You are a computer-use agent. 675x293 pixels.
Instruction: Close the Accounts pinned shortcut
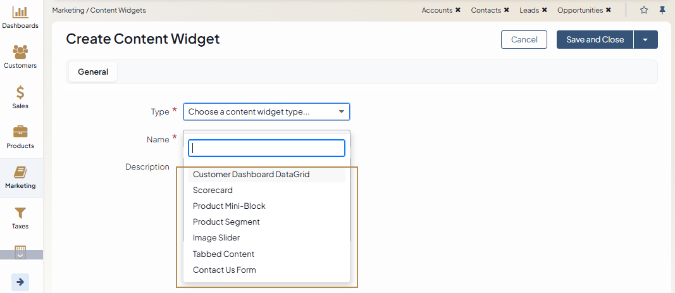[x=457, y=10]
